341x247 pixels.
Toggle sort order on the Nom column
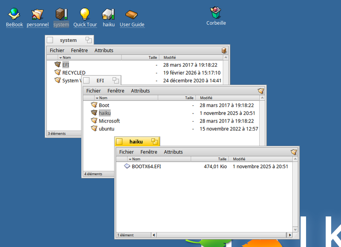coord(135,159)
